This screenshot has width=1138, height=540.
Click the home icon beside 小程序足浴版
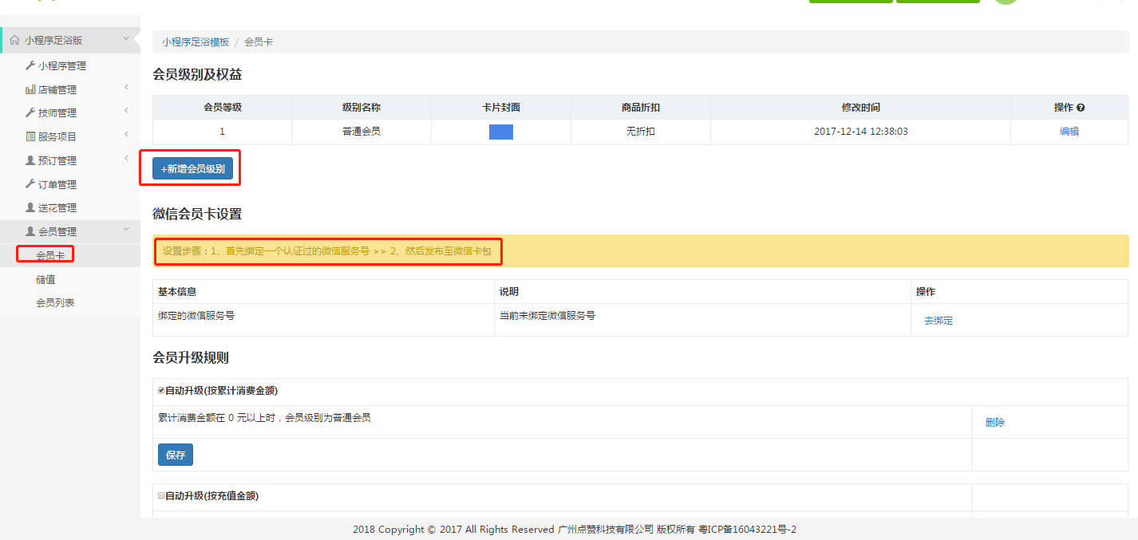14,40
